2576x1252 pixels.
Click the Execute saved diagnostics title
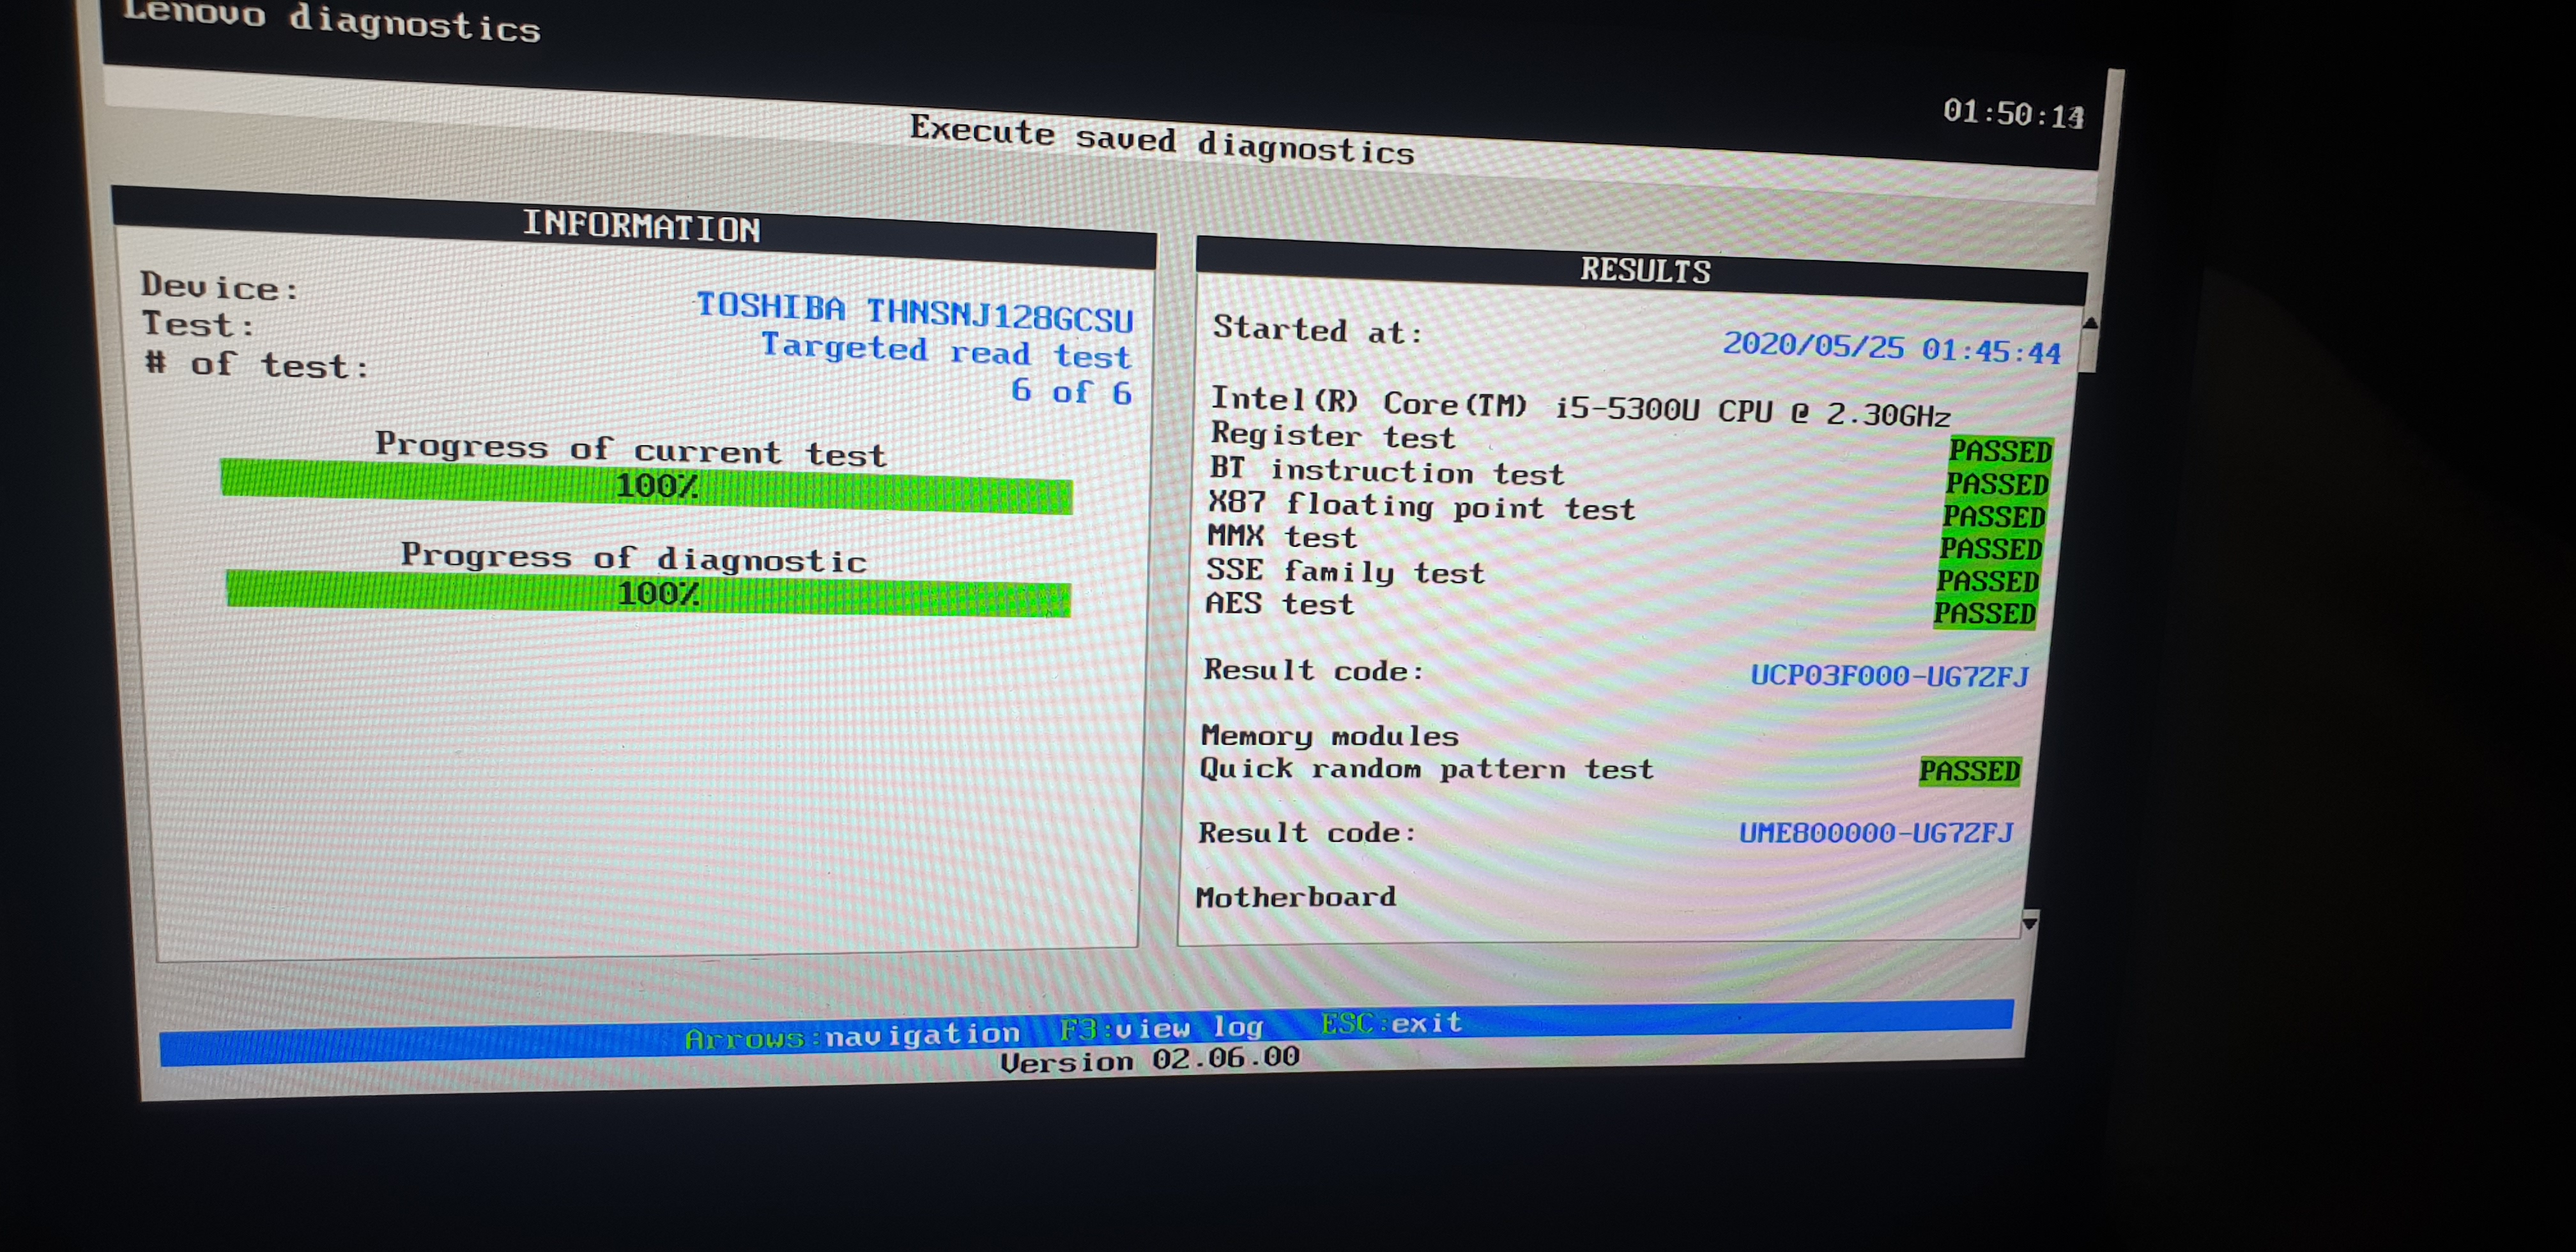(x=1162, y=141)
